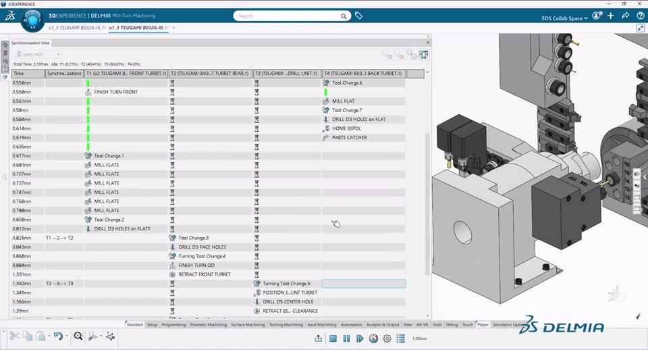Image resolution: width=648 pixels, height=350 pixels.
Task: Open the tag icon beside search
Action: 358,16
